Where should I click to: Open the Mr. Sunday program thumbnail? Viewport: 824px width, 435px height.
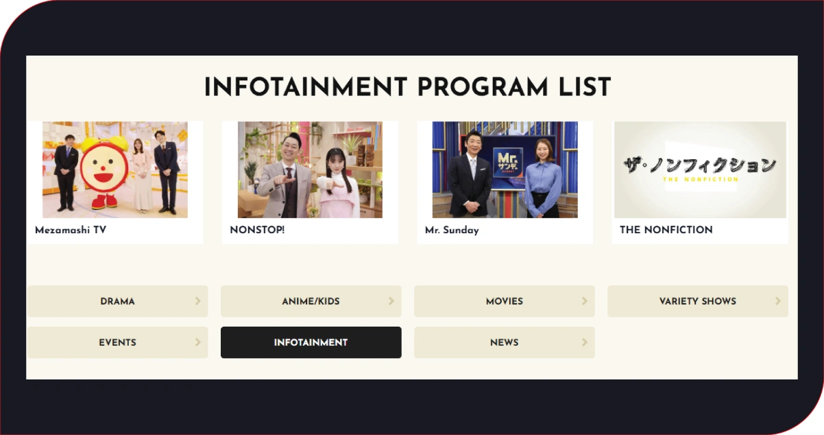click(505, 170)
